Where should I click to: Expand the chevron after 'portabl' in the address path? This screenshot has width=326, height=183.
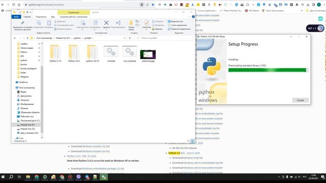click(x=93, y=38)
